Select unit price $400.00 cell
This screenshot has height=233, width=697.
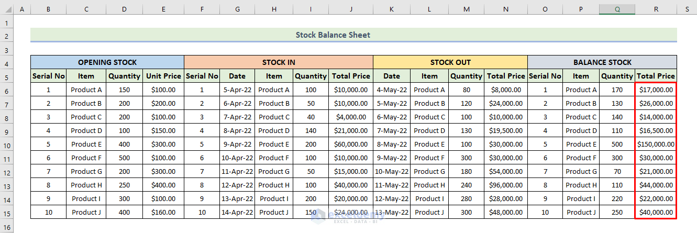(x=163, y=185)
